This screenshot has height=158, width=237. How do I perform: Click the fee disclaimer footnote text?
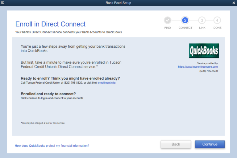pyautogui.click(x=43, y=123)
